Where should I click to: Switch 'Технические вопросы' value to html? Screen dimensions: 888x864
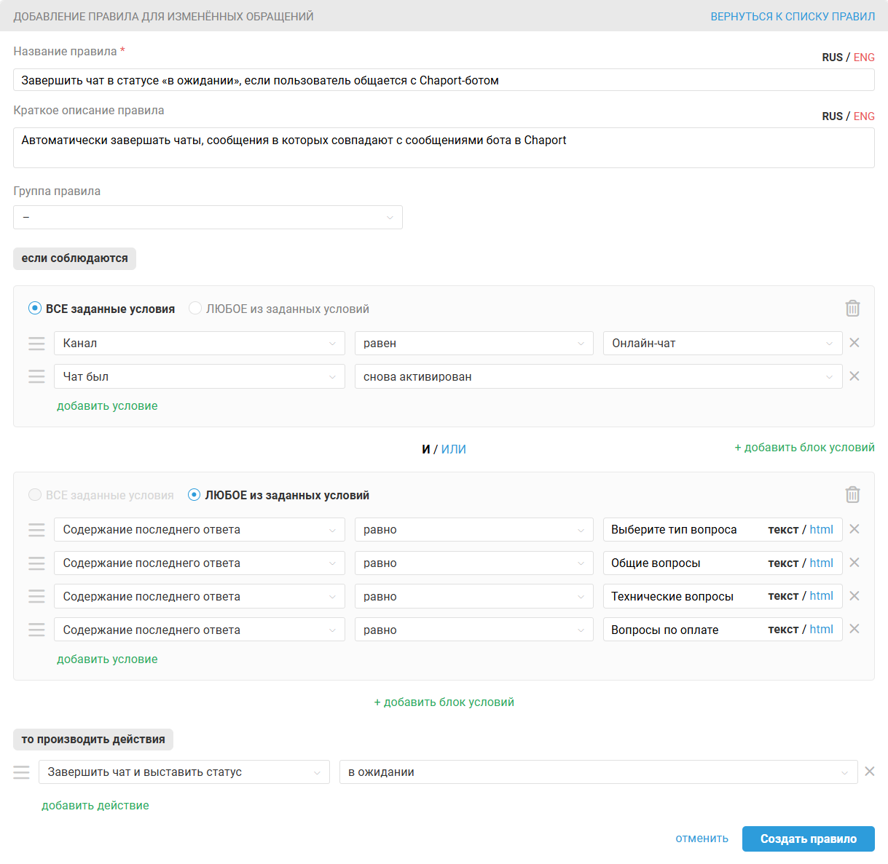click(x=821, y=595)
